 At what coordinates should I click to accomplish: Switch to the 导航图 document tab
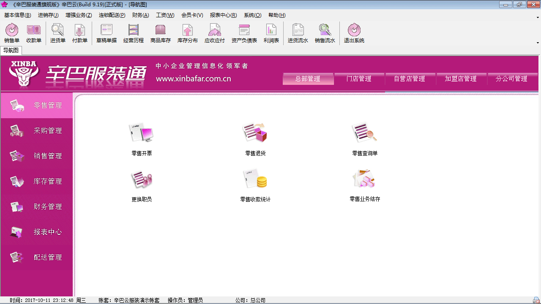11,50
